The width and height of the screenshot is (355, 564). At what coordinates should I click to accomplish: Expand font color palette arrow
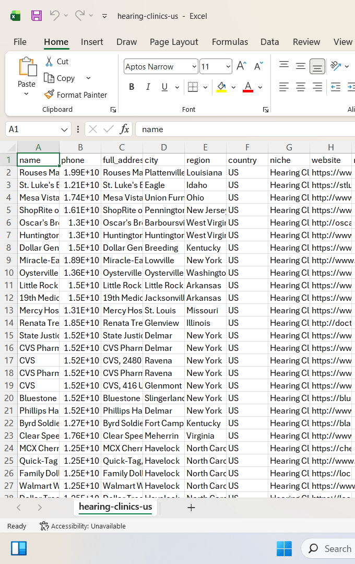point(260,87)
